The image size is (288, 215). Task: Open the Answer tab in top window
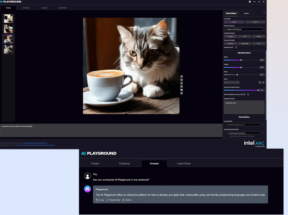click(44, 8)
